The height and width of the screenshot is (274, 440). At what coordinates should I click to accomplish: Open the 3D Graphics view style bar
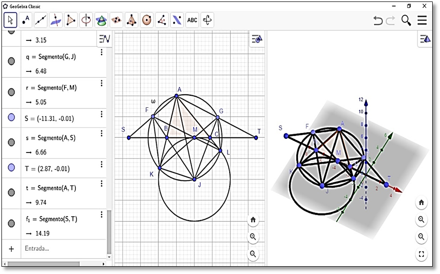click(x=425, y=39)
